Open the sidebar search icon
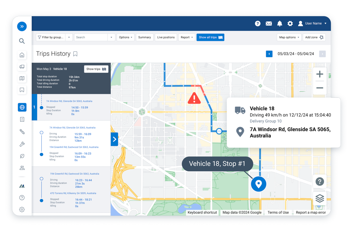This screenshot has width=353, height=231. (x=22, y=41)
